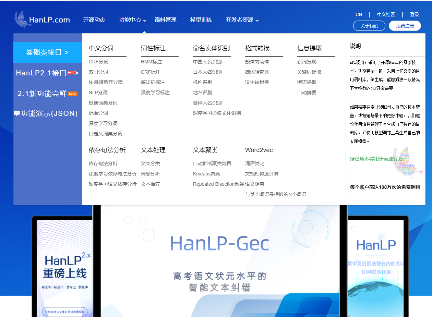
Task: Open 深度学习标注 link
Action: pyautogui.click(x=155, y=93)
